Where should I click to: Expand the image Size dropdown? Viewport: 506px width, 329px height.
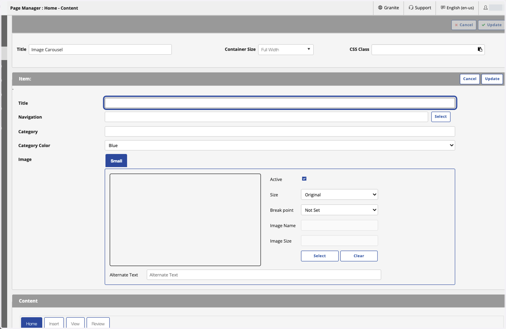339,195
